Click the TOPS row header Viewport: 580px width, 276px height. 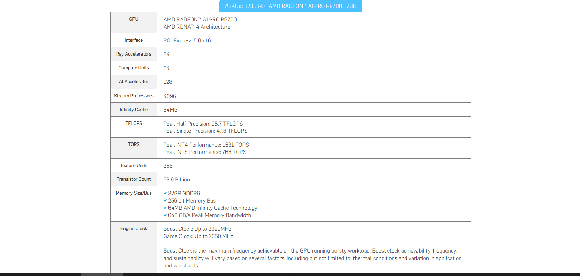134,145
